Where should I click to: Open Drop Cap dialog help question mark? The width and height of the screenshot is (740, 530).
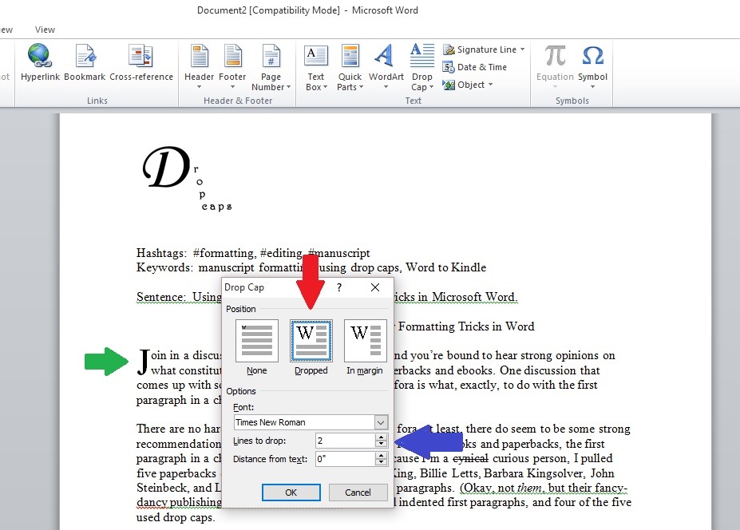(338, 287)
